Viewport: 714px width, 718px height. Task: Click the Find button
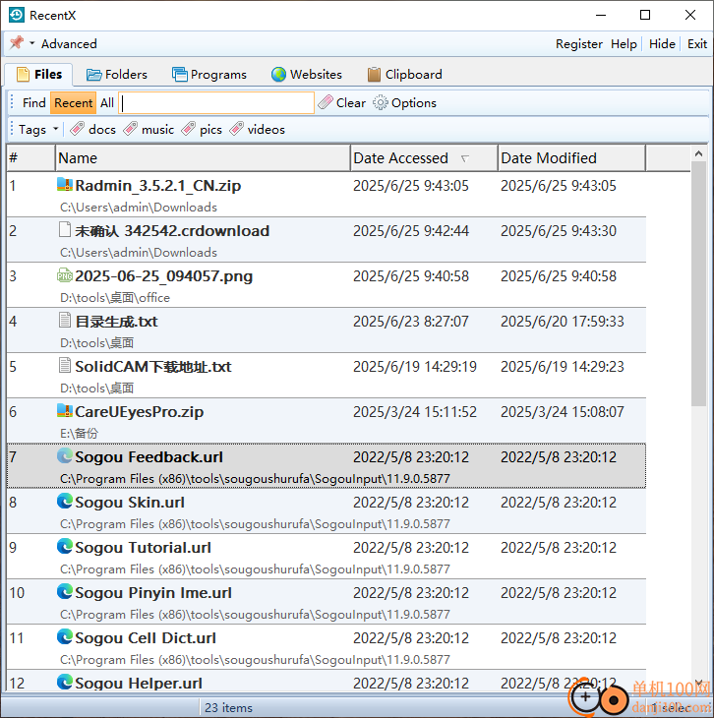pyautogui.click(x=33, y=103)
